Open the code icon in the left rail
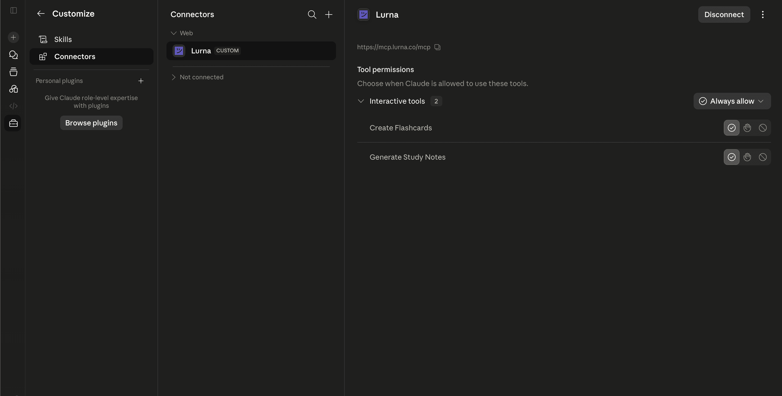This screenshot has width=782, height=396. tap(13, 106)
